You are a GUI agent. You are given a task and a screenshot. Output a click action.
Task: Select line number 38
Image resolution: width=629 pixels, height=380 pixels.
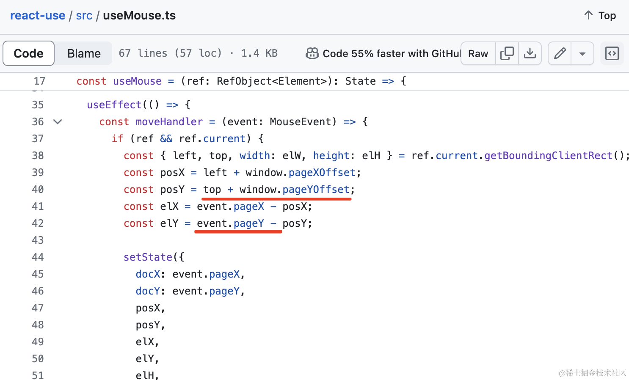pyautogui.click(x=38, y=156)
